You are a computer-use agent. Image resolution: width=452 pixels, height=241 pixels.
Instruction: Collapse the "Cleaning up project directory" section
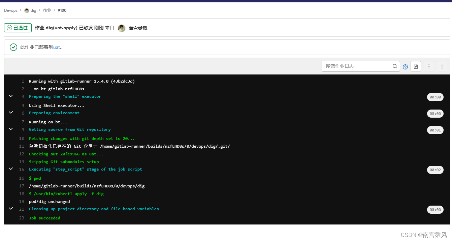10,209
